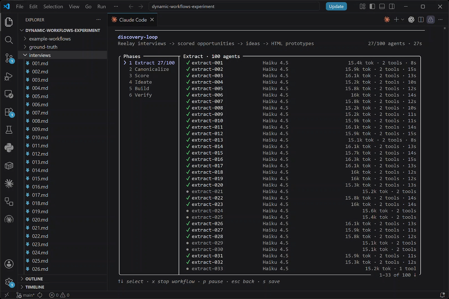This screenshot has height=299, width=449.
Task: Open Explorer views and more actions menu
Action: click(98, 19)
